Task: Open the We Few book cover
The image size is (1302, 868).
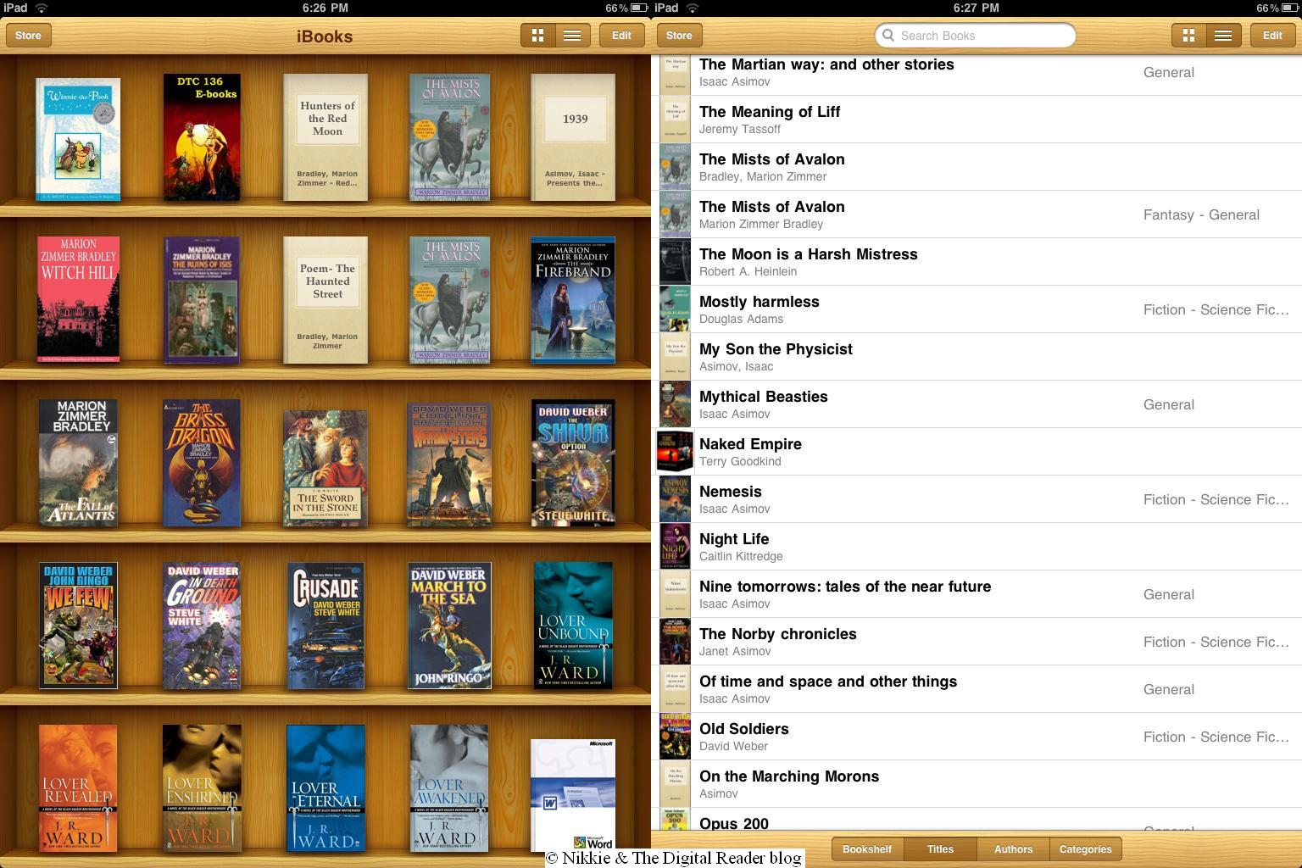Action: pos(78,626)
